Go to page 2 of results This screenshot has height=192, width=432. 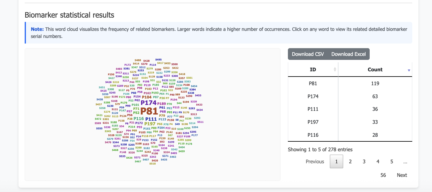[x=350, y=161]
